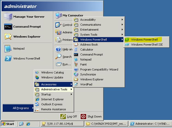
Task: Click the Run icon
Action: tap(59, 64)
